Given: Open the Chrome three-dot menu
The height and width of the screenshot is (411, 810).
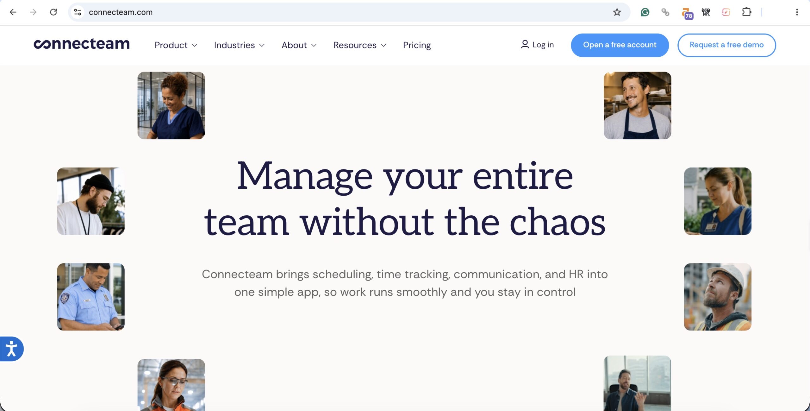Looking at the screenshot, I should pos(797,12).
